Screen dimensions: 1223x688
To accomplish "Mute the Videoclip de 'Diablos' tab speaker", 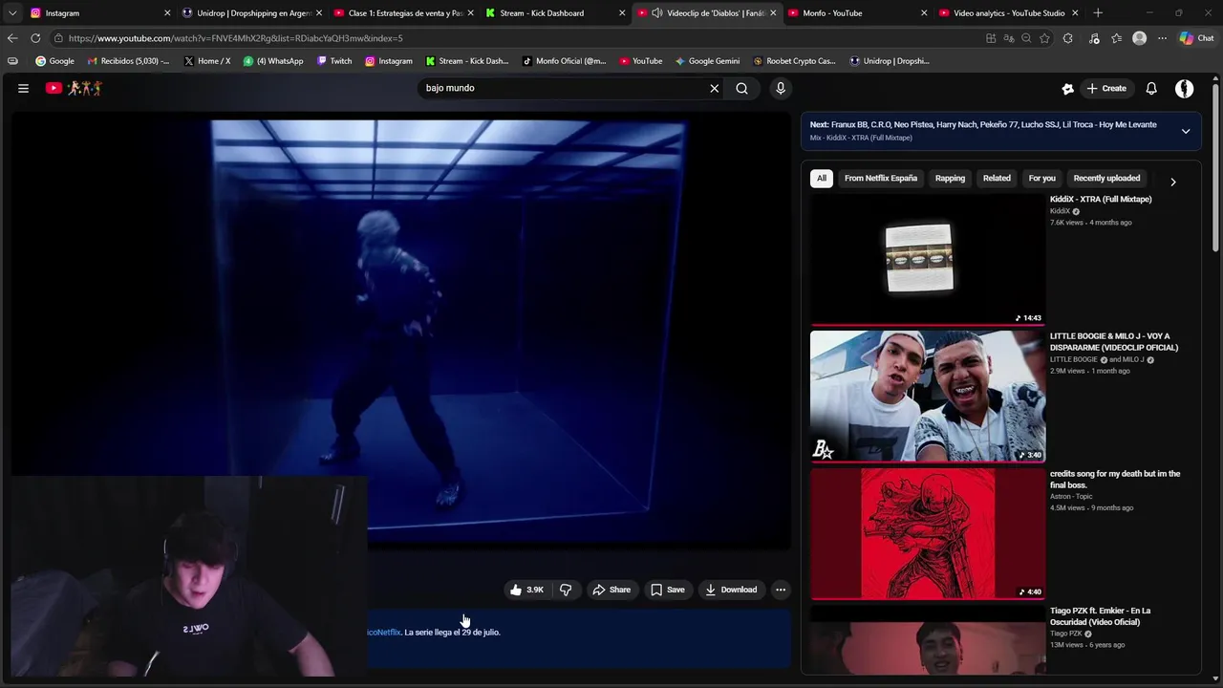I will 656,13.
